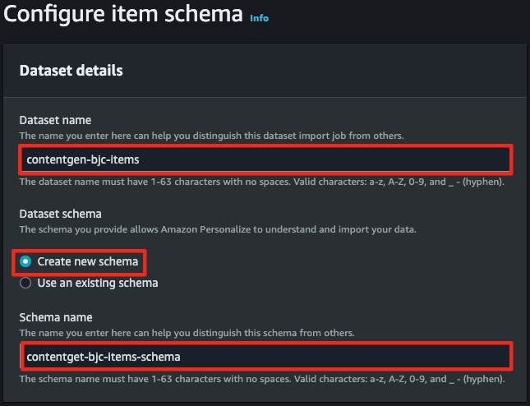Click the Schema name field label

(56, 317)
